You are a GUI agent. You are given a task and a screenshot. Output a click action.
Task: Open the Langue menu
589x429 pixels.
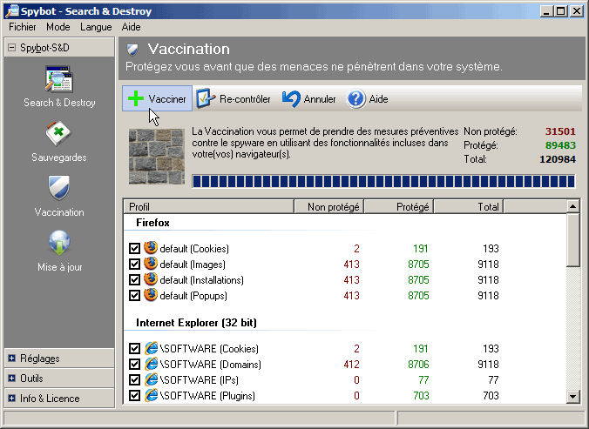(x=96, y=27)
